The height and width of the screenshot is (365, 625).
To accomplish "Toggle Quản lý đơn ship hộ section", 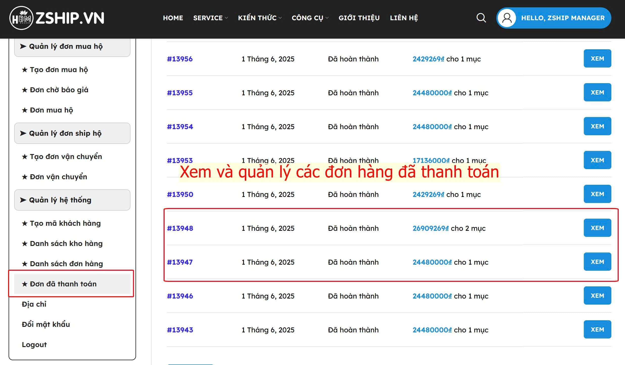I will point(72,133).
